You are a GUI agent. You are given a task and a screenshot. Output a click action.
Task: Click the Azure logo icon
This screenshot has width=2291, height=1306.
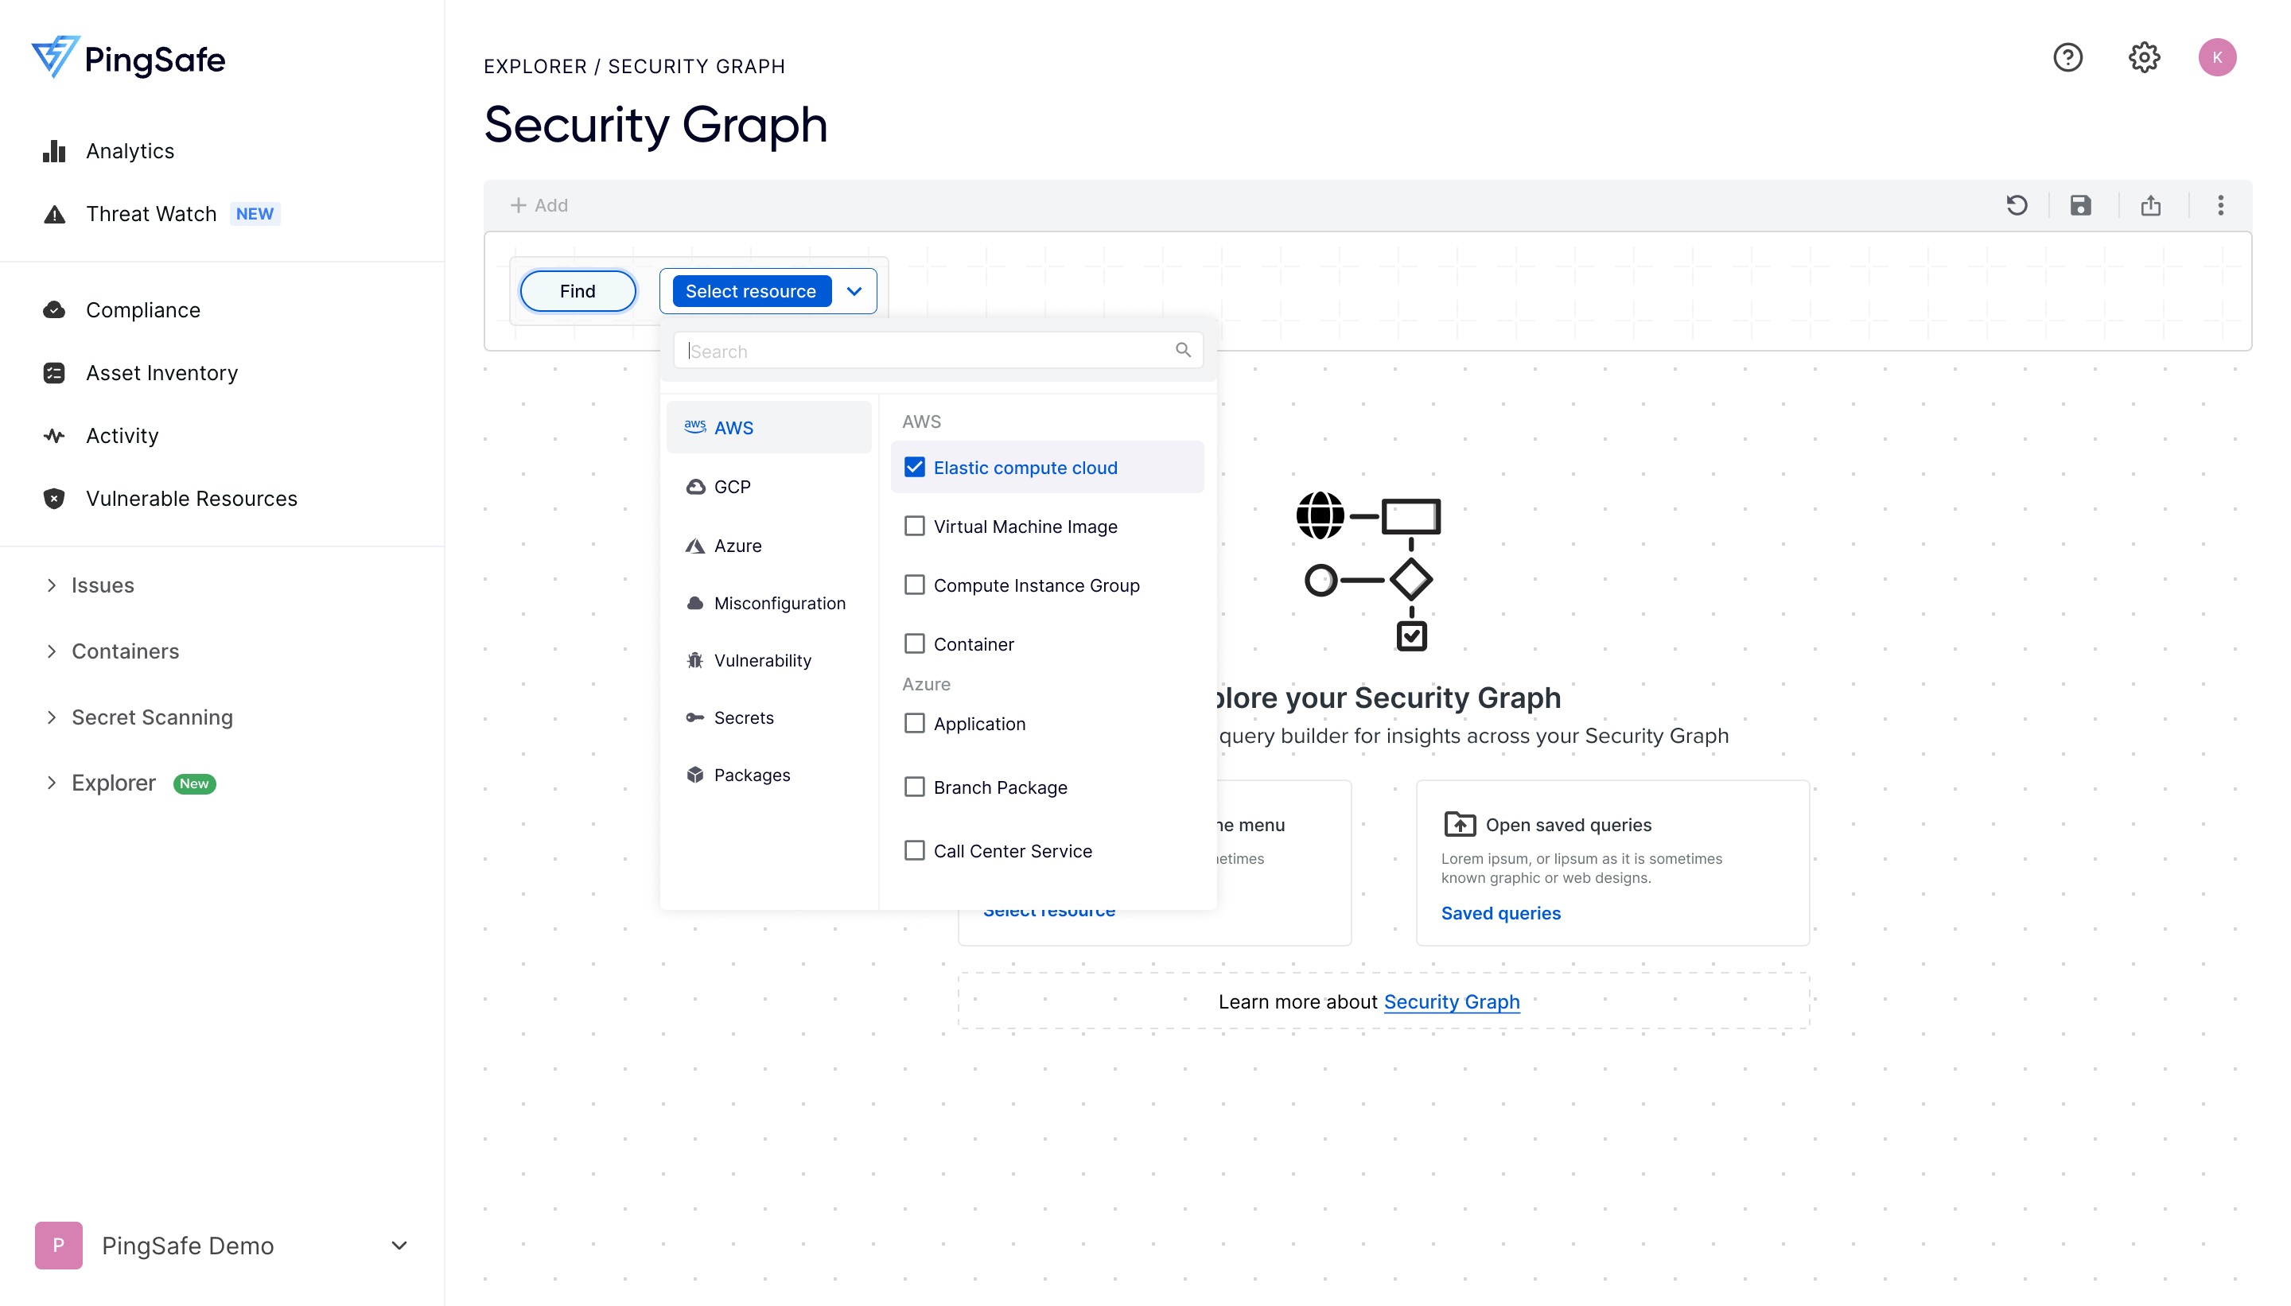click(694, 546)
